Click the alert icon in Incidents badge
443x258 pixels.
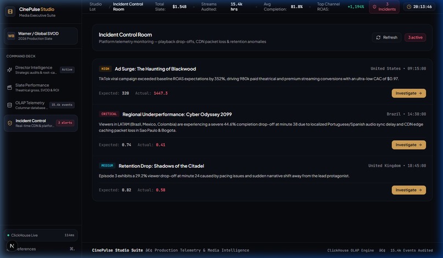click(x=374, y=7)
